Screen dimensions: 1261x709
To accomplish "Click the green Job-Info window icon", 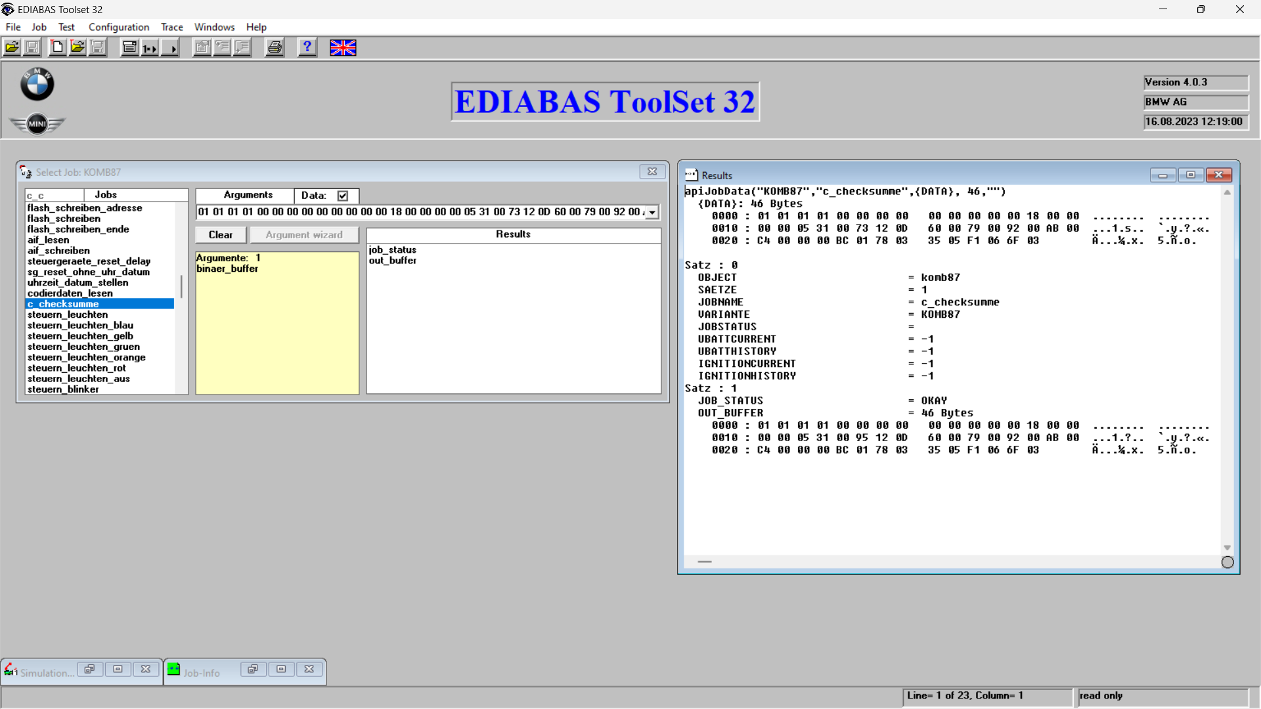I will 173,669.
